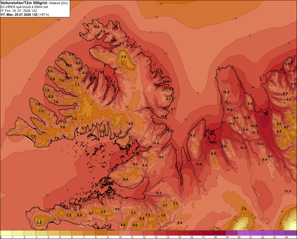
Task: Click the '8.2' temperature value
Action: coord(135,164)
